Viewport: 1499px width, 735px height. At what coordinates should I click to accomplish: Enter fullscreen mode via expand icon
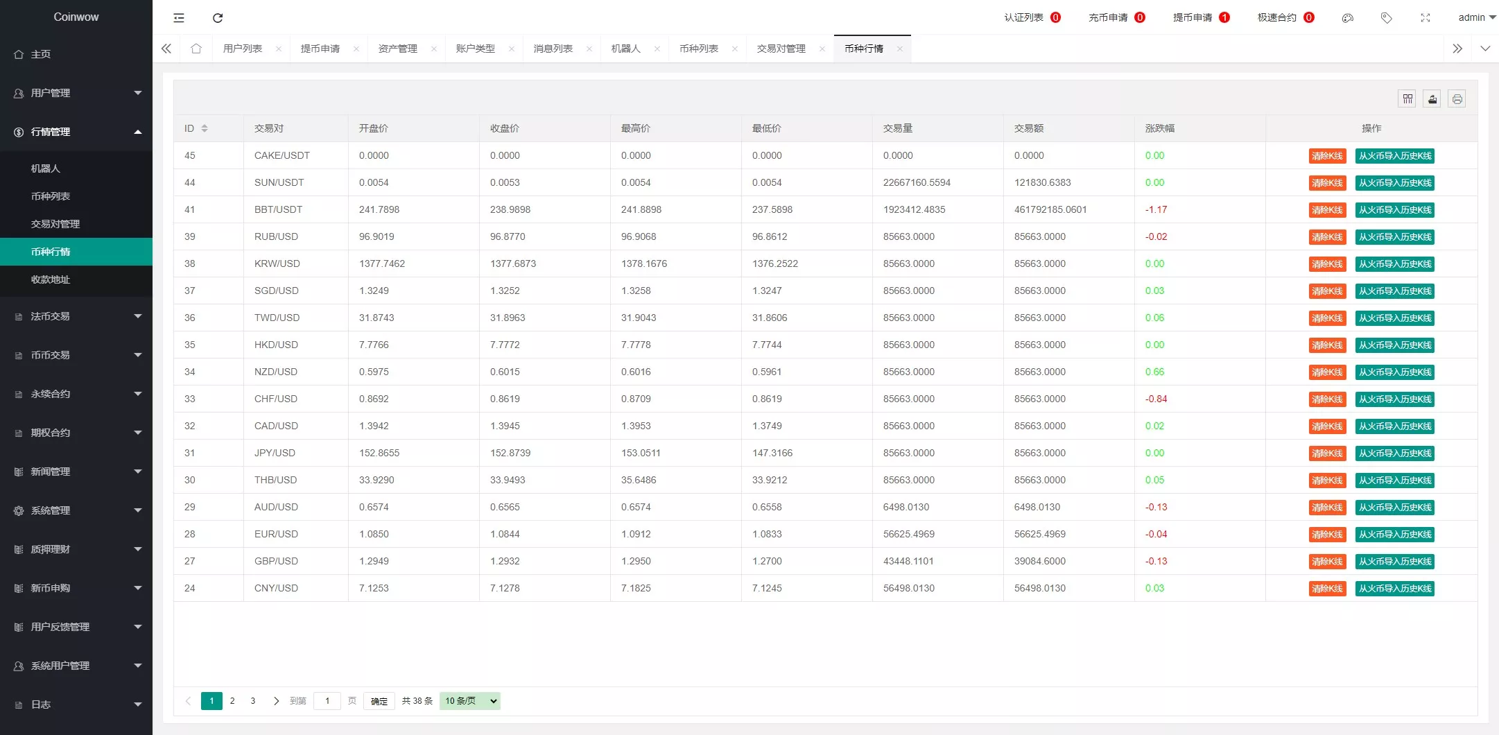point(1425,18)
